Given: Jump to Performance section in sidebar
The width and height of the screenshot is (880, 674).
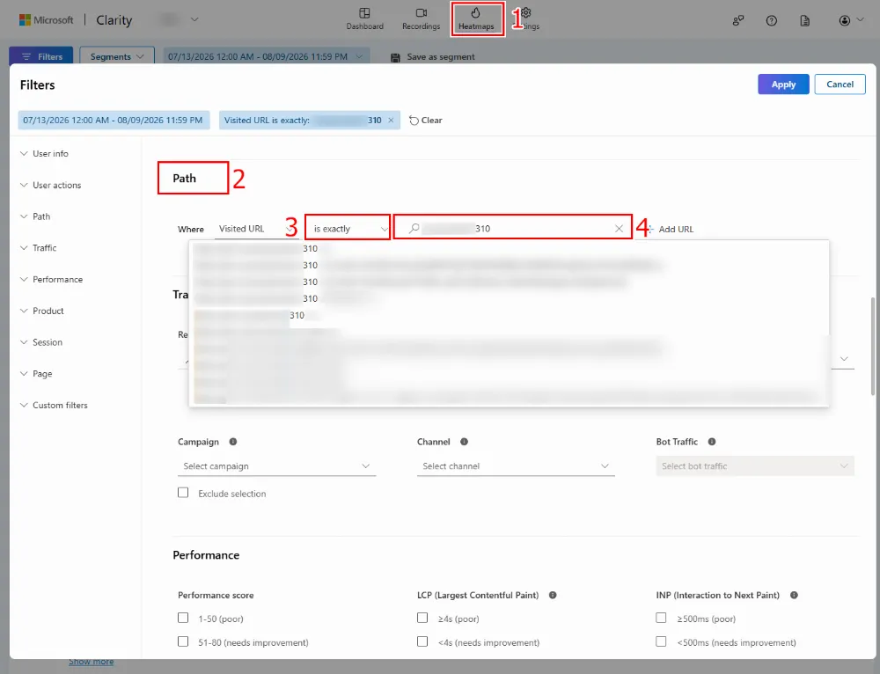Looking at the screenshot, I should pos(51,279).
